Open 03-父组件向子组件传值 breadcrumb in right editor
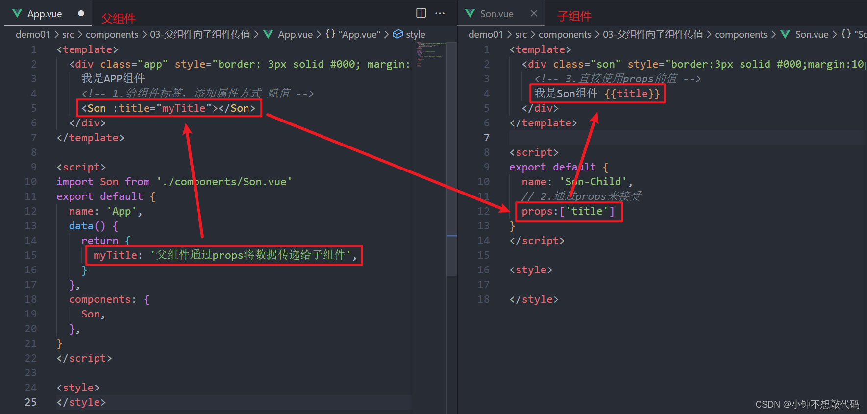867x414 pixels. (x=653, y=34)
